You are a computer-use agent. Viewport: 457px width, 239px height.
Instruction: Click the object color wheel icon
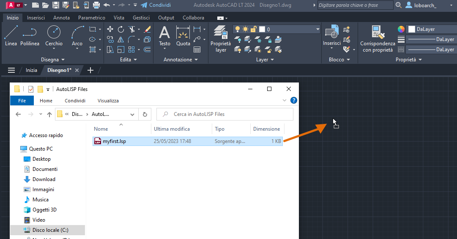(x=401, y=29)
